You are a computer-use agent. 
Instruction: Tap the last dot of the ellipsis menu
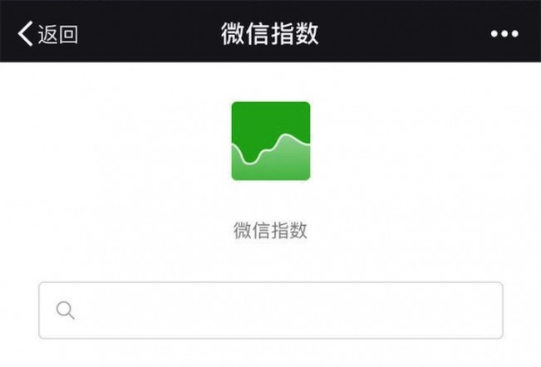pos(514,33)
